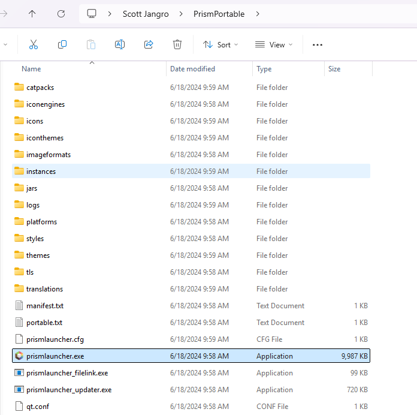Click the catpacks date modified cell
The width and height of the screenshot is (417, 415).
click(x=199, y=88)
